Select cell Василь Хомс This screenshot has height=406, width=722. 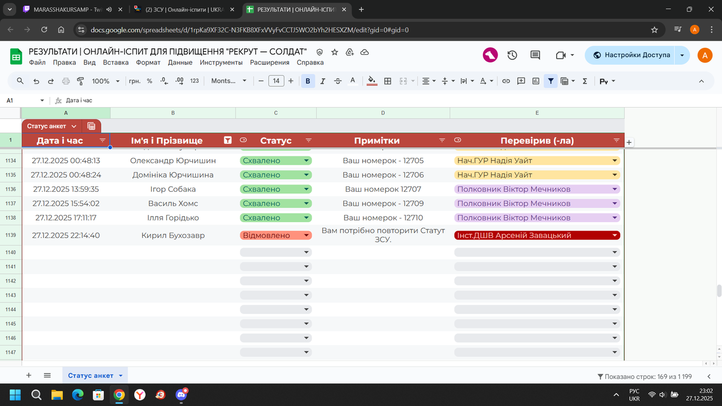[x=173, y=204]
